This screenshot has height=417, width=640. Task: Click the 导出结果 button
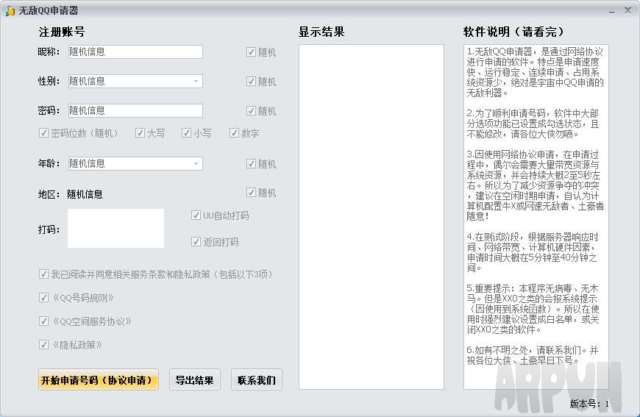tap(195, 380)
